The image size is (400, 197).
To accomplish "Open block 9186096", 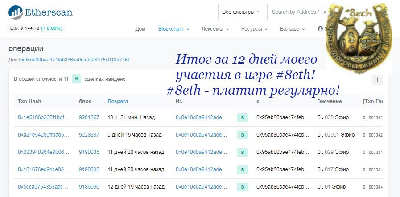I will 89,187.
